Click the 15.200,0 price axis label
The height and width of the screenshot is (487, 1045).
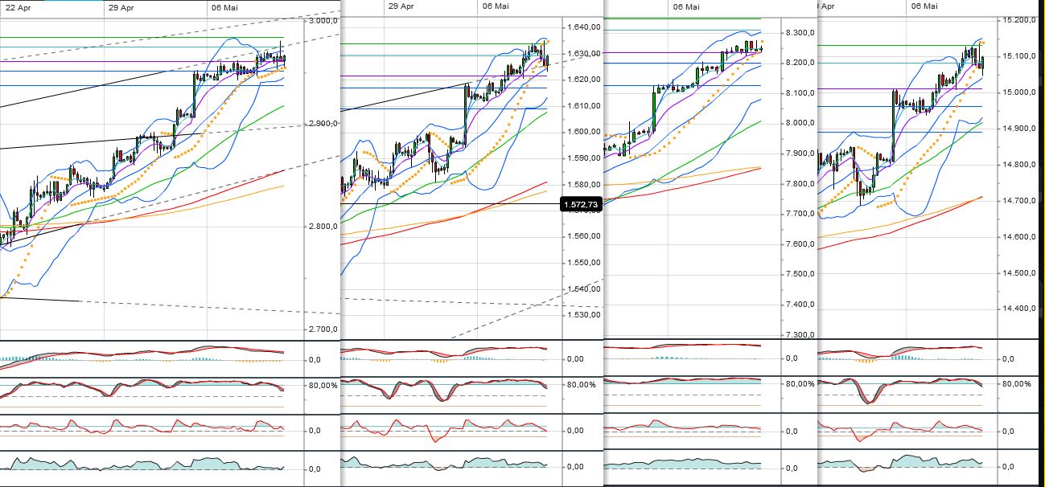pyautogui.click(x=1018, y=20)
